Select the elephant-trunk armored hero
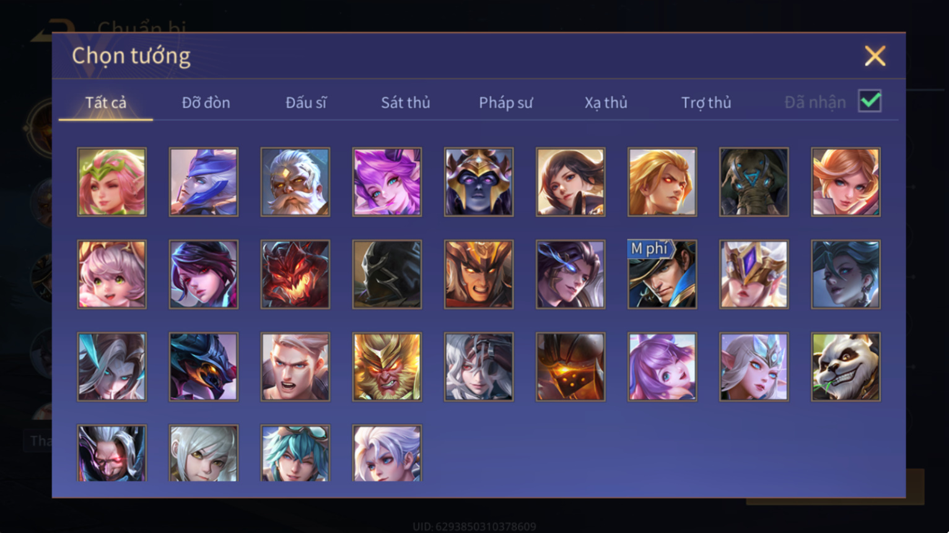Image resolution: width=949 pixels, height=533 pixels. tap(754, 182)
